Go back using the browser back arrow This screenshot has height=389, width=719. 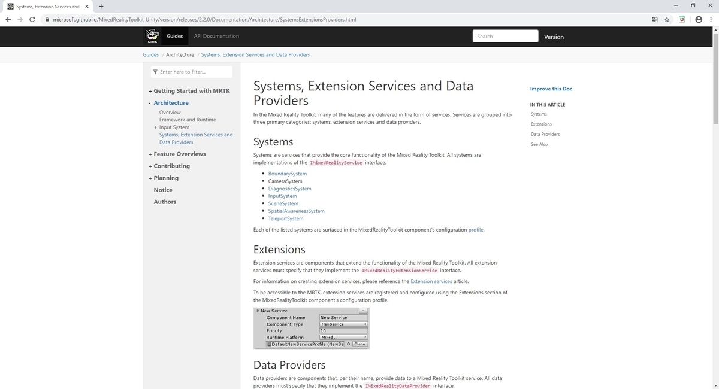[x=8, y=19]
